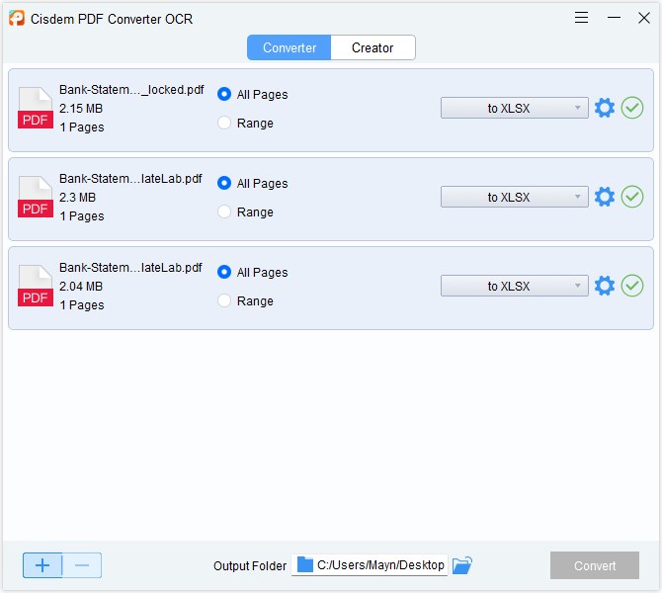The image size is (662, 593).
Task: Open 'to XLSX' dropdown for the 2.15 MB file
Action: pyautogui.click(x=514, y=108)
